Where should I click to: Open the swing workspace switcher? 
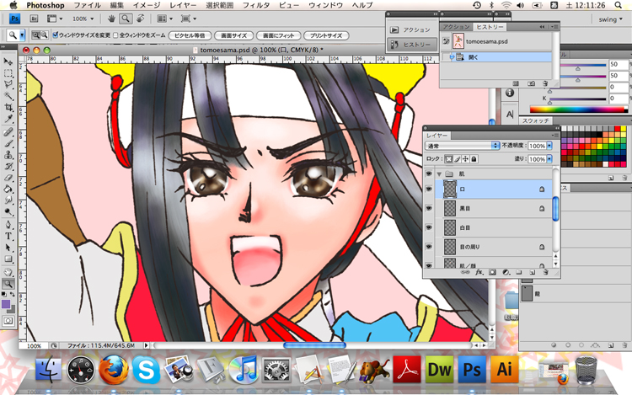610,19
